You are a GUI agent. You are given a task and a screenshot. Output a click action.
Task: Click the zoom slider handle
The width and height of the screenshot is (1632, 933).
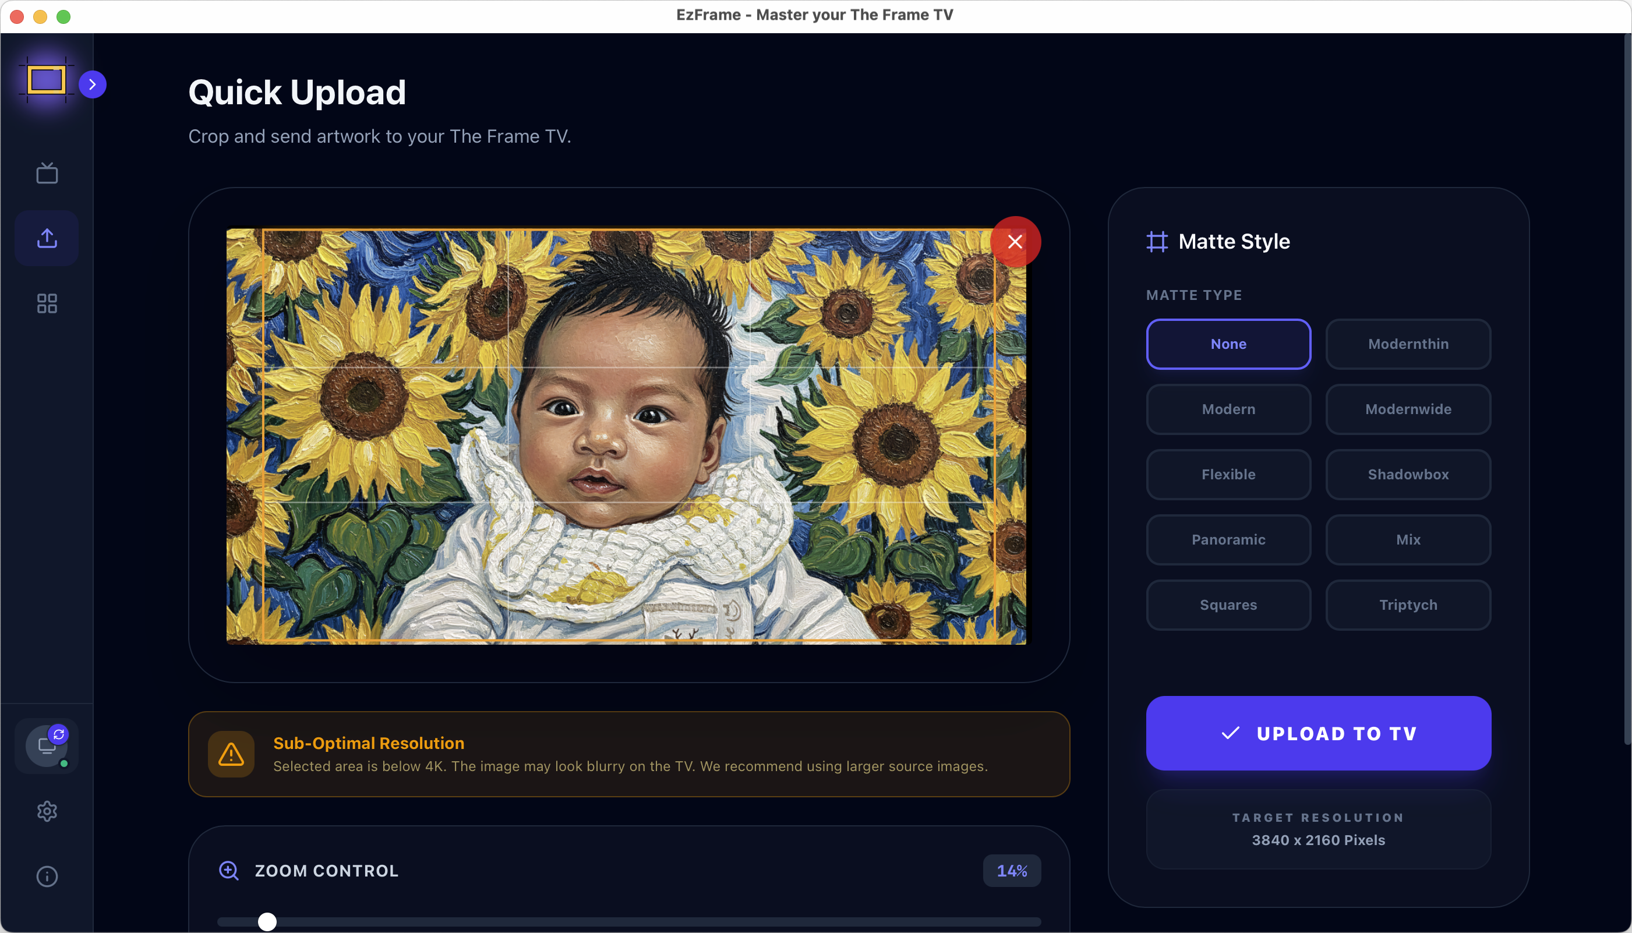[267, 921]
